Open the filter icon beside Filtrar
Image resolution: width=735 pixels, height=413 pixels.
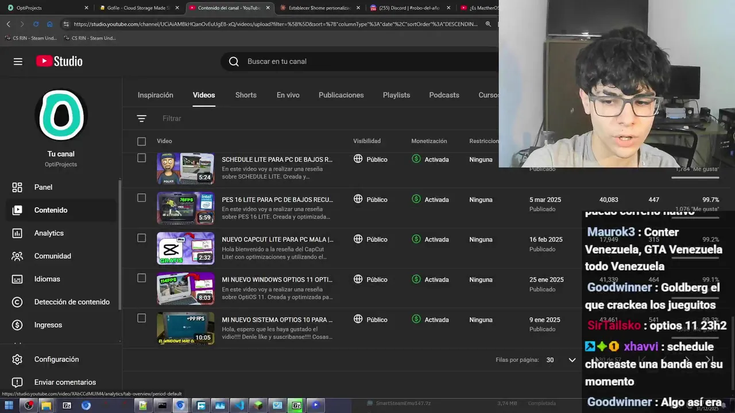tap(142, 118)
